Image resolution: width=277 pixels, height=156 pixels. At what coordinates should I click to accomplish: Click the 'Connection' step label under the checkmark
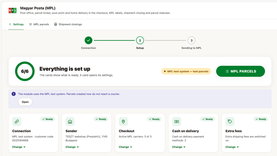click(x=88, y=48)
